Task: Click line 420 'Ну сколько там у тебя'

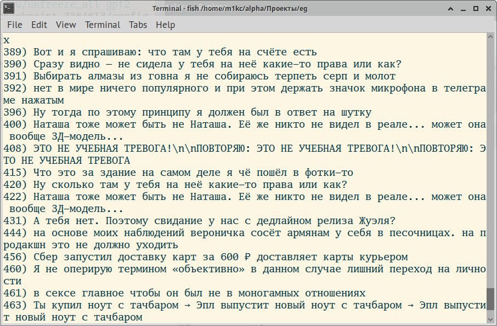Action: [x=176, y=185]
